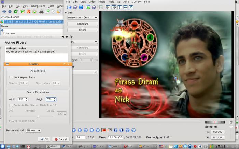Click the Time field showing 0:00:00.960

[115, 137]
